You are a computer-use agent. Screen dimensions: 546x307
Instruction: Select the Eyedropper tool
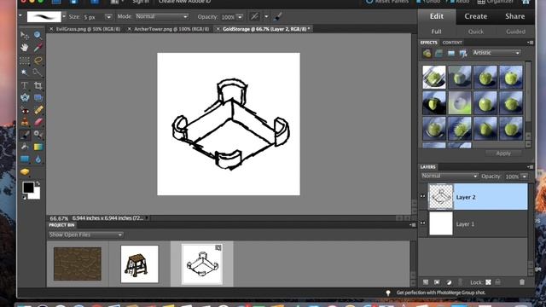coord(38,48)
